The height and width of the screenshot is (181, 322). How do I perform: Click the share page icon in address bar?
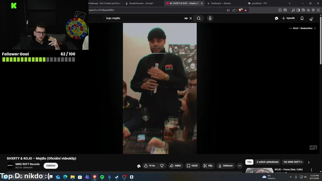click(234, 10)
